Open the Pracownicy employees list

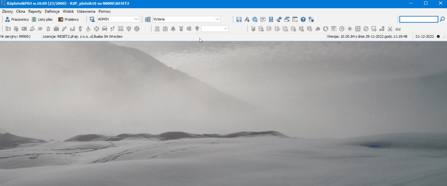(17, 19)
